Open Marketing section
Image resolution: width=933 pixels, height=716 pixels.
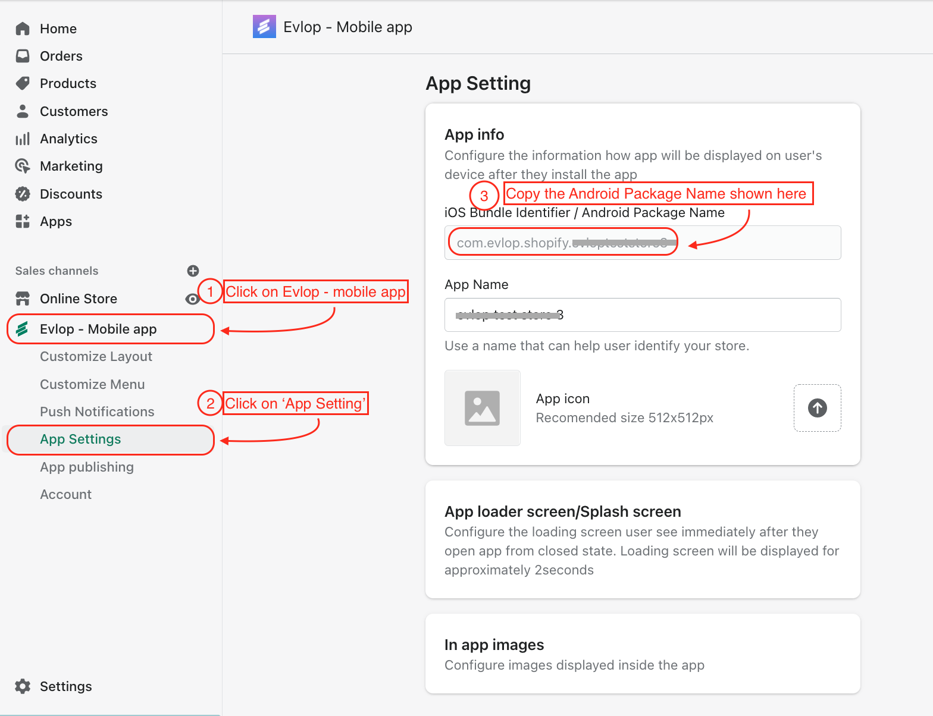pos(71,166)
